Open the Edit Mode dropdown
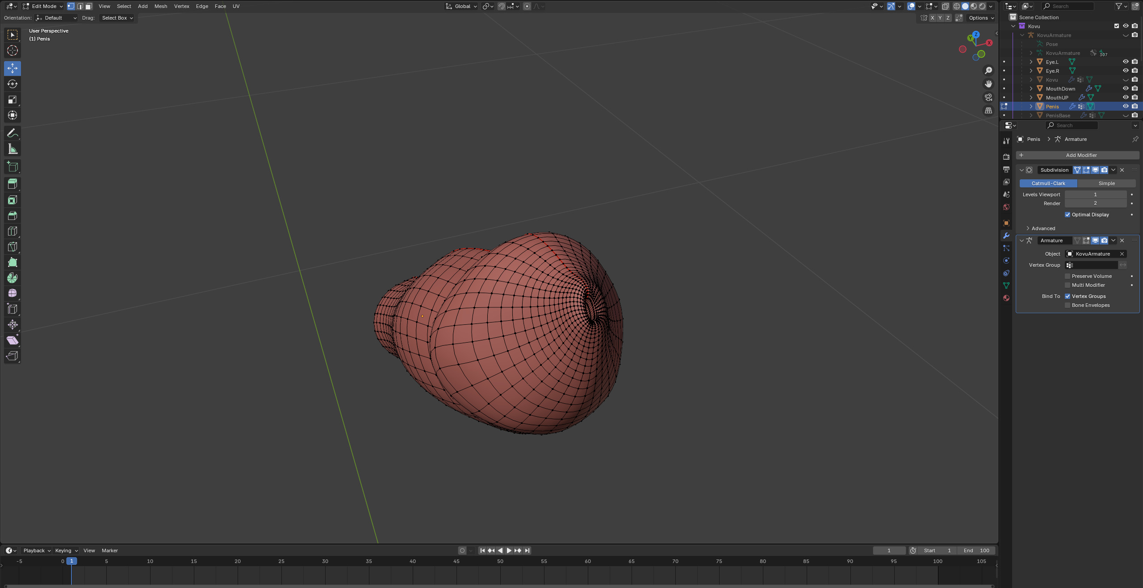 tap(43, 6)
